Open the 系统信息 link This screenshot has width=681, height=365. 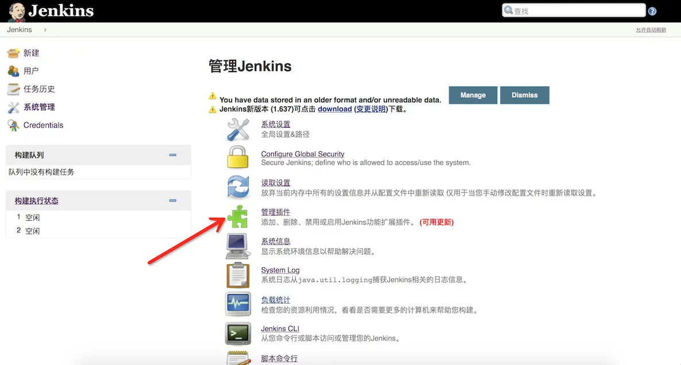point(276,241)
